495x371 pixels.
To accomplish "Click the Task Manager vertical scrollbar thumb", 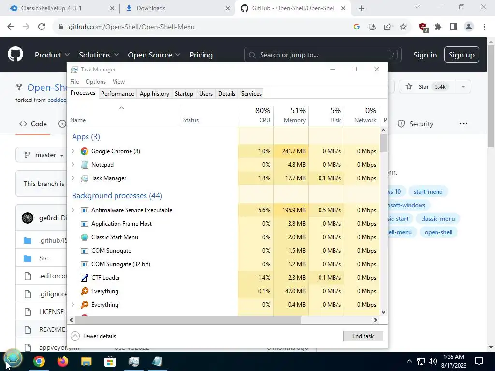I will point(383,143).
